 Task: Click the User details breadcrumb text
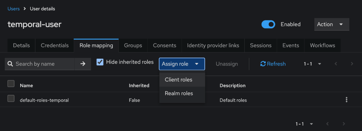43,9
